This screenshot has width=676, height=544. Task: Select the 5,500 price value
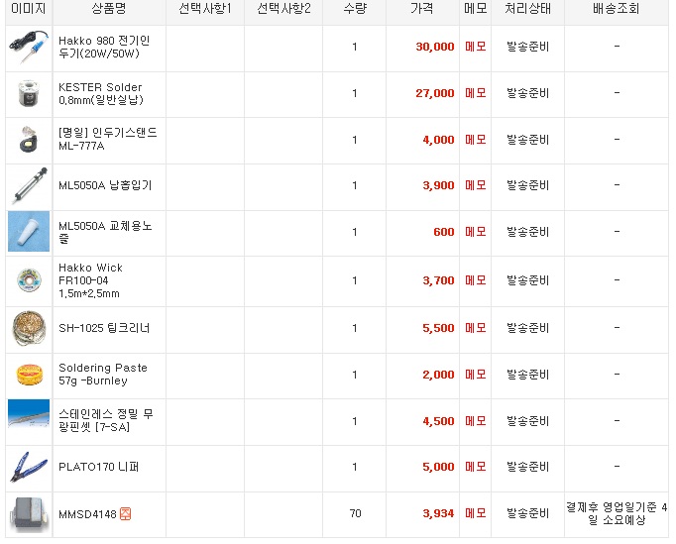438,328
